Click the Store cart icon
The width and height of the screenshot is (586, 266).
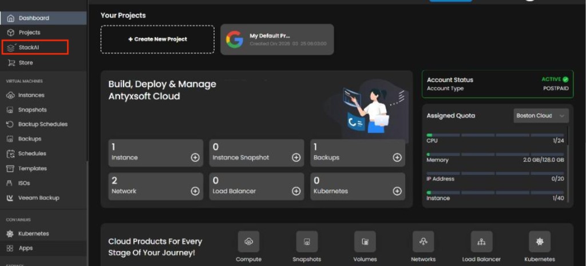(11, 63)
